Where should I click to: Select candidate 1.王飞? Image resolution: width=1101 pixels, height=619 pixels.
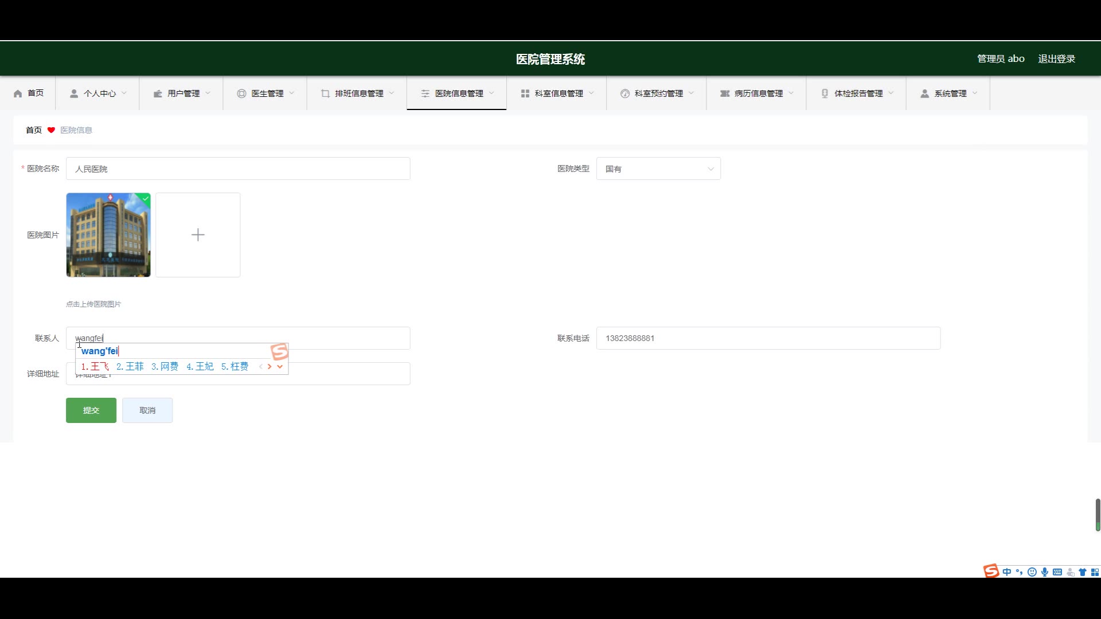95,367
